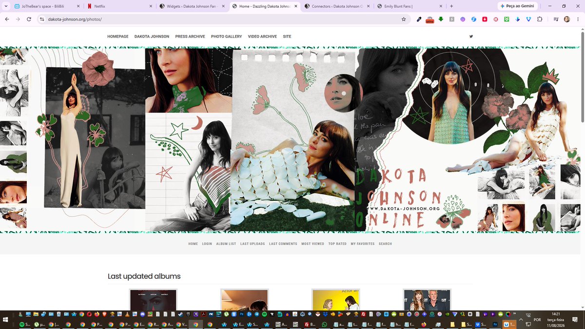
Task: Expand the quick launch overflow chevron
Action: (514, 314)
